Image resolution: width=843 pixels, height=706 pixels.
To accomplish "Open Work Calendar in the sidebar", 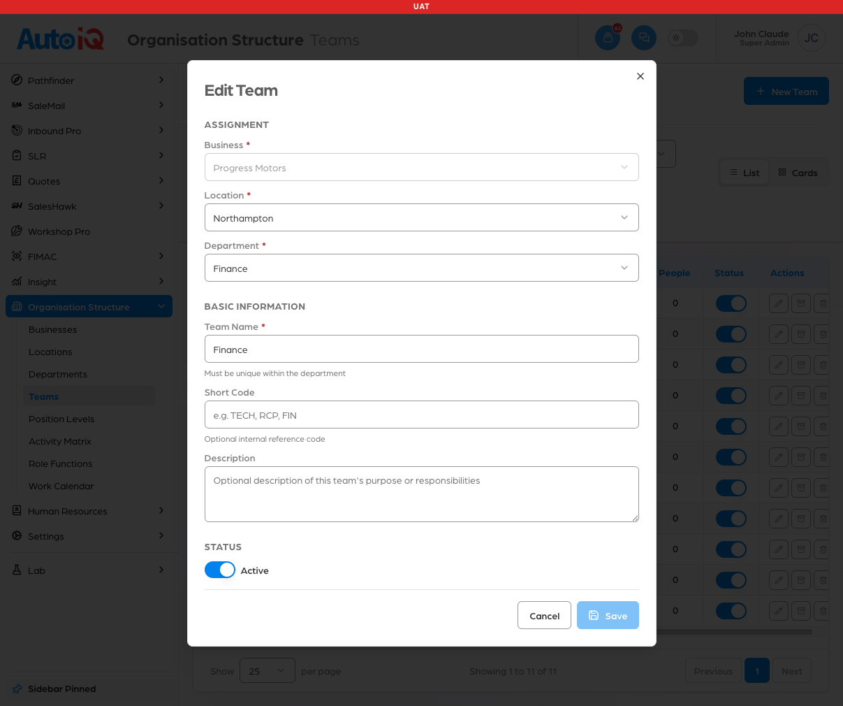I will [61, 486].
